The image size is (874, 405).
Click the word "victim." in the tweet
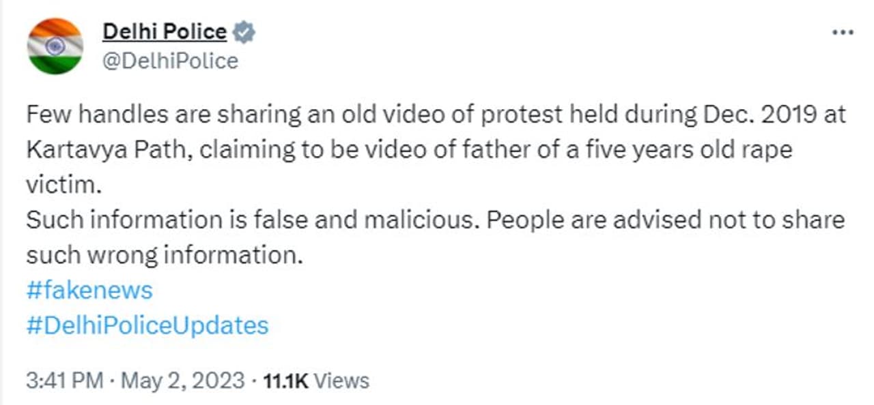pos(58,185)
